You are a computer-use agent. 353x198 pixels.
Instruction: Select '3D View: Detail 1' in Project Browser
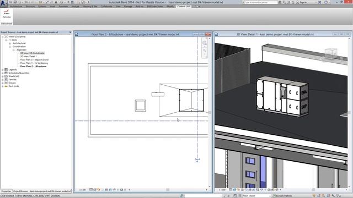[x=28, y=56]
